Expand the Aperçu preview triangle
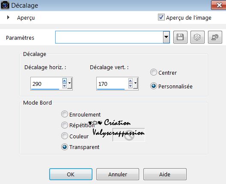This screenshot has width=226, height=184. [8, 18]
